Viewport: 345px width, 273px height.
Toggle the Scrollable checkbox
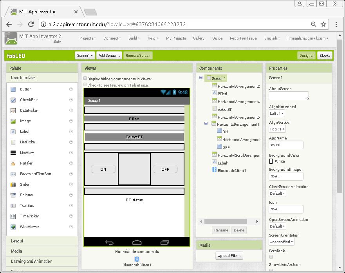click(271, 257)
